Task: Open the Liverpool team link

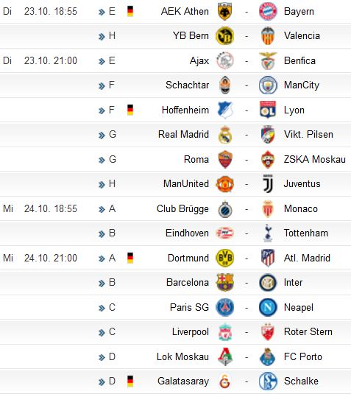Action: pyautogui.click(x=191, y=332)
